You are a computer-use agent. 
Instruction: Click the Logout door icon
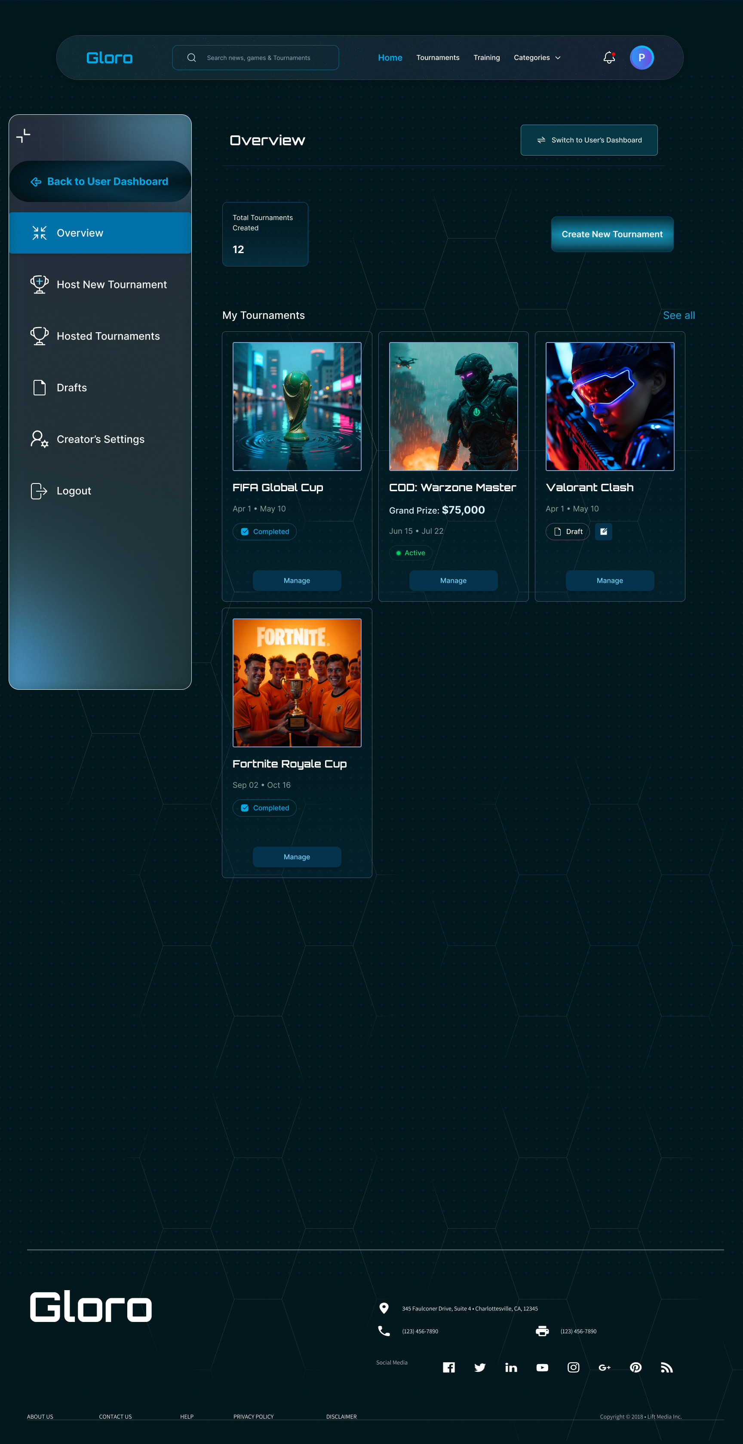(39, 490)
